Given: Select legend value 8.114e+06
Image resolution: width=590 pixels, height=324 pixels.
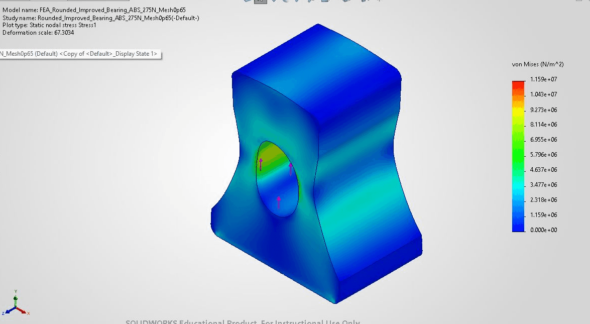Looking at the screenshot, I should pyautogui.click(x=543, y=124).
